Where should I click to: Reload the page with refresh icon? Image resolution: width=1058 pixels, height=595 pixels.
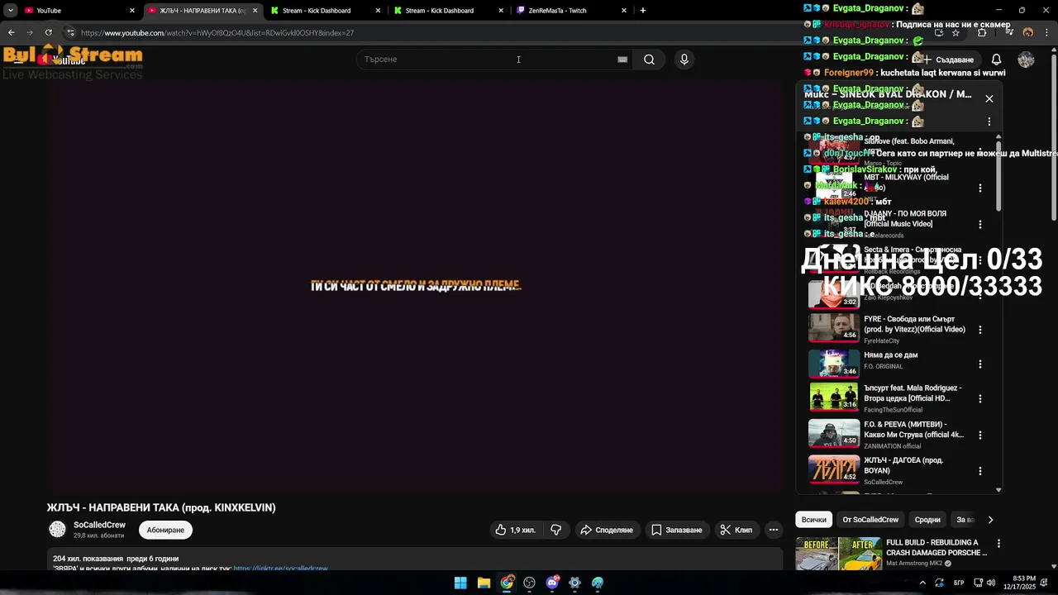pos(48,33)
